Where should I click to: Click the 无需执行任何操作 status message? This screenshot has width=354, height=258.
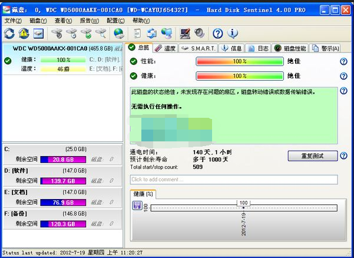point(157,106)
